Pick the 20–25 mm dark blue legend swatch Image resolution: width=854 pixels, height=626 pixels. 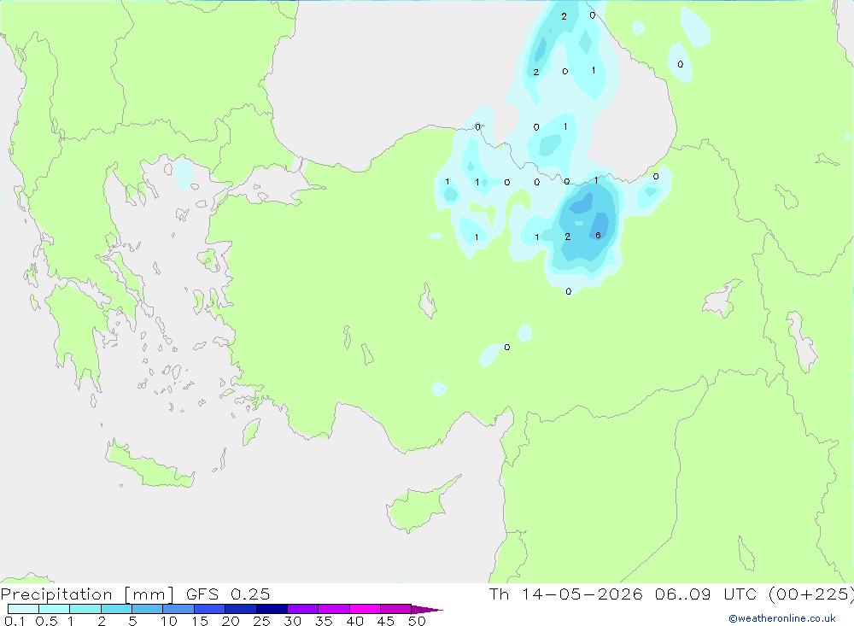tap(240, 609)
